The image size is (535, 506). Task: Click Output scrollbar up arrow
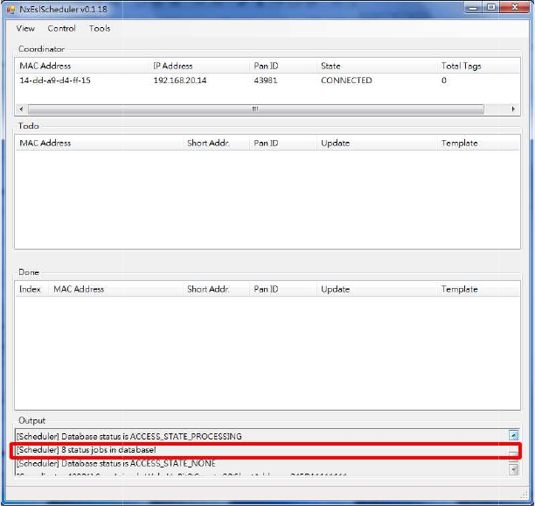513,435
